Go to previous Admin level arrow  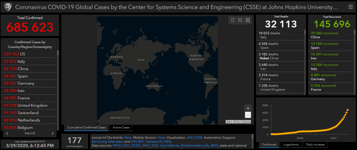tap(7, 133)
